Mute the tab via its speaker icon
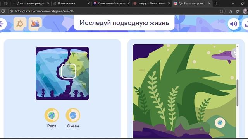Image resolution: width=248 pixels, height=139 pixels. click(x=181, y=3)
